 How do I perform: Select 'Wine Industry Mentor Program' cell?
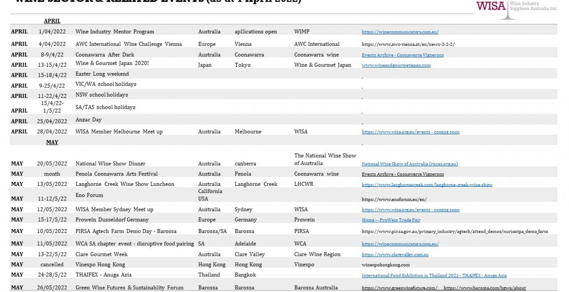point(115,32)
